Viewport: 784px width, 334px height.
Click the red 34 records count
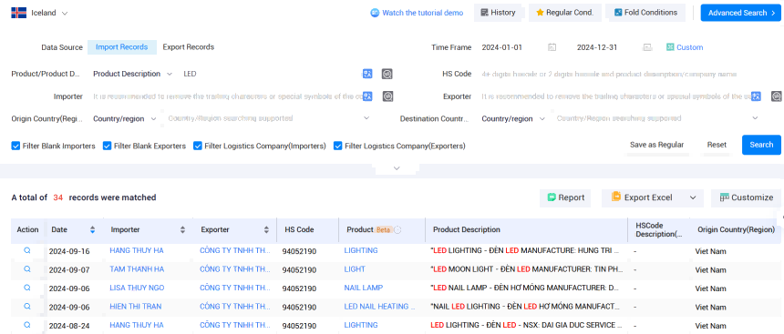point(58,197)
